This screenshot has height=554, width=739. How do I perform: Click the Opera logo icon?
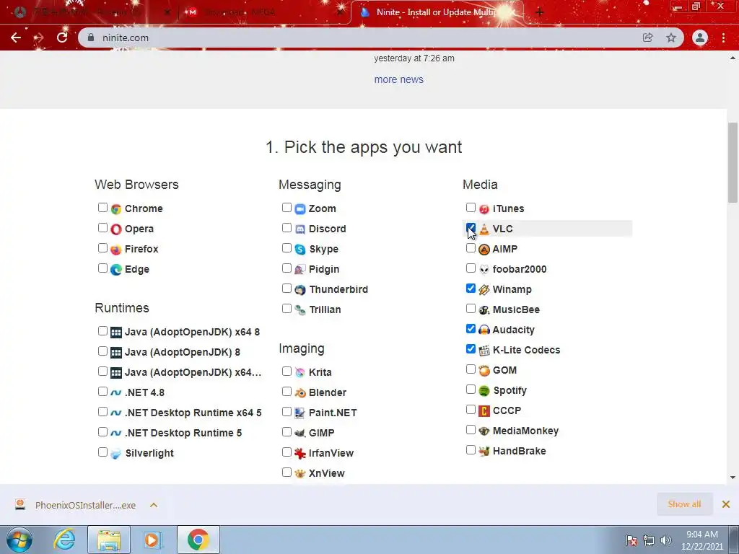click(116, 229)
